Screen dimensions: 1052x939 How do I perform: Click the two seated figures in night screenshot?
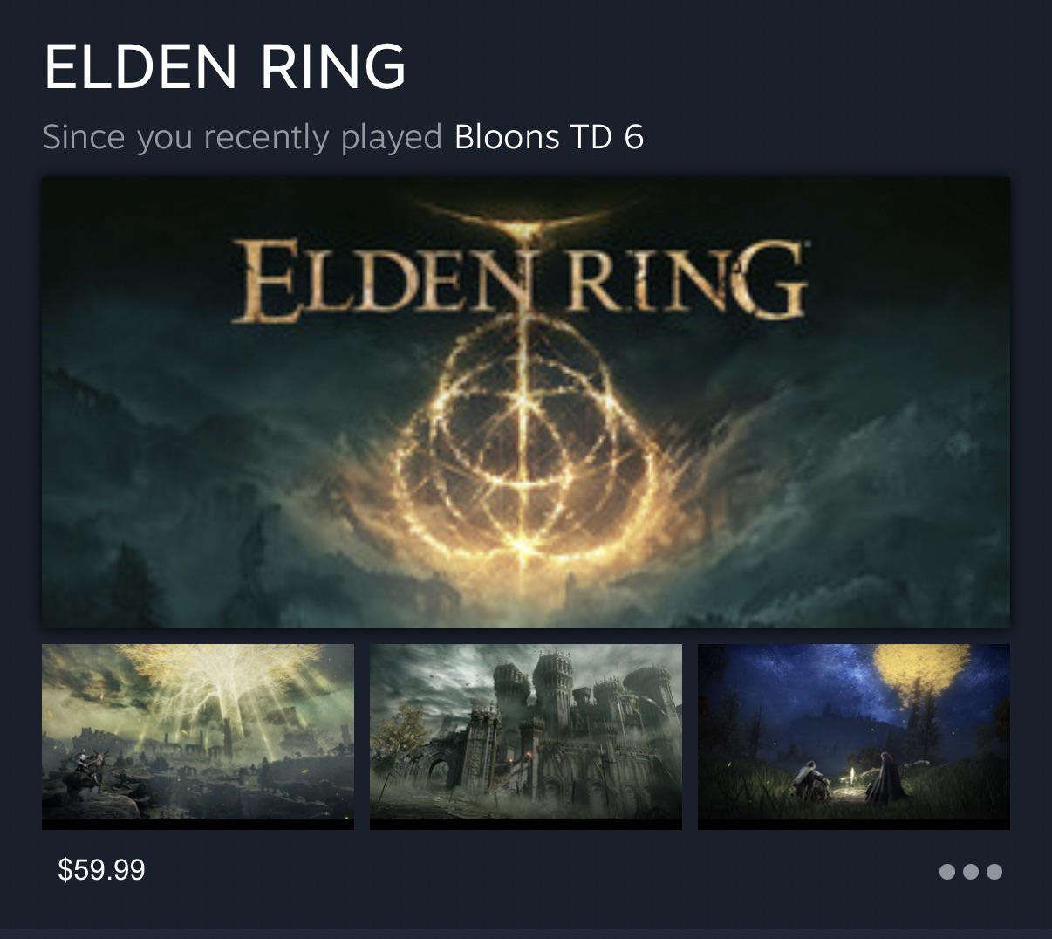[844, 781]
